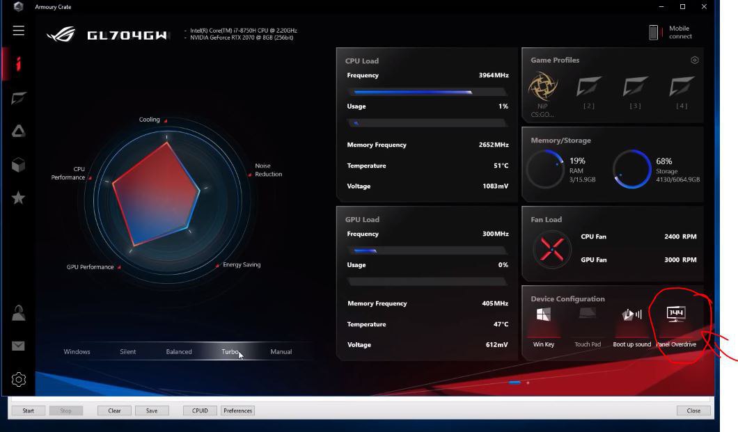Open the cube GameVisual sidebar icon
The height and width of the screenshot is (432, 738).
[x=18, y=165]
